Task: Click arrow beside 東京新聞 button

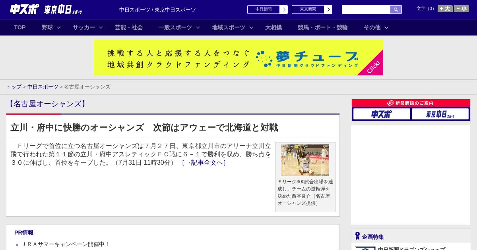Action: pyautogui.click(x=328, y=10)
